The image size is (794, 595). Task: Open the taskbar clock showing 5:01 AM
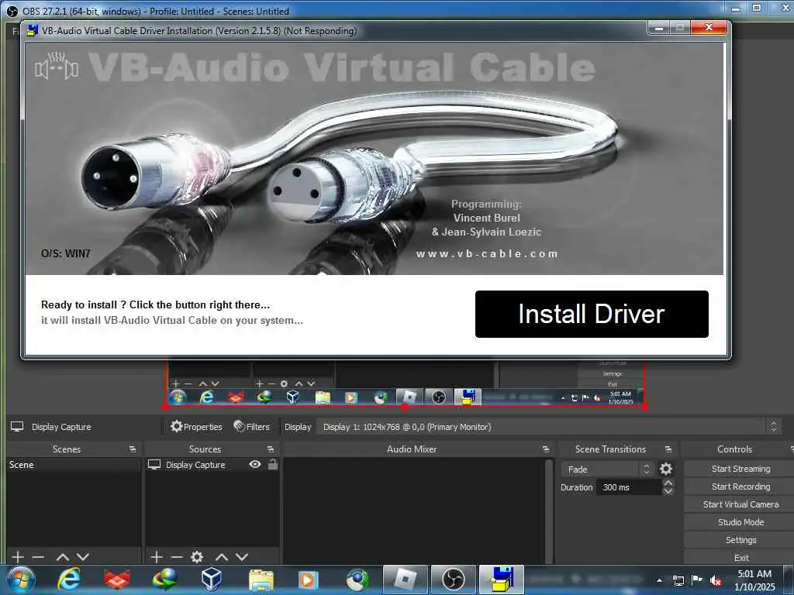(754, 580)
